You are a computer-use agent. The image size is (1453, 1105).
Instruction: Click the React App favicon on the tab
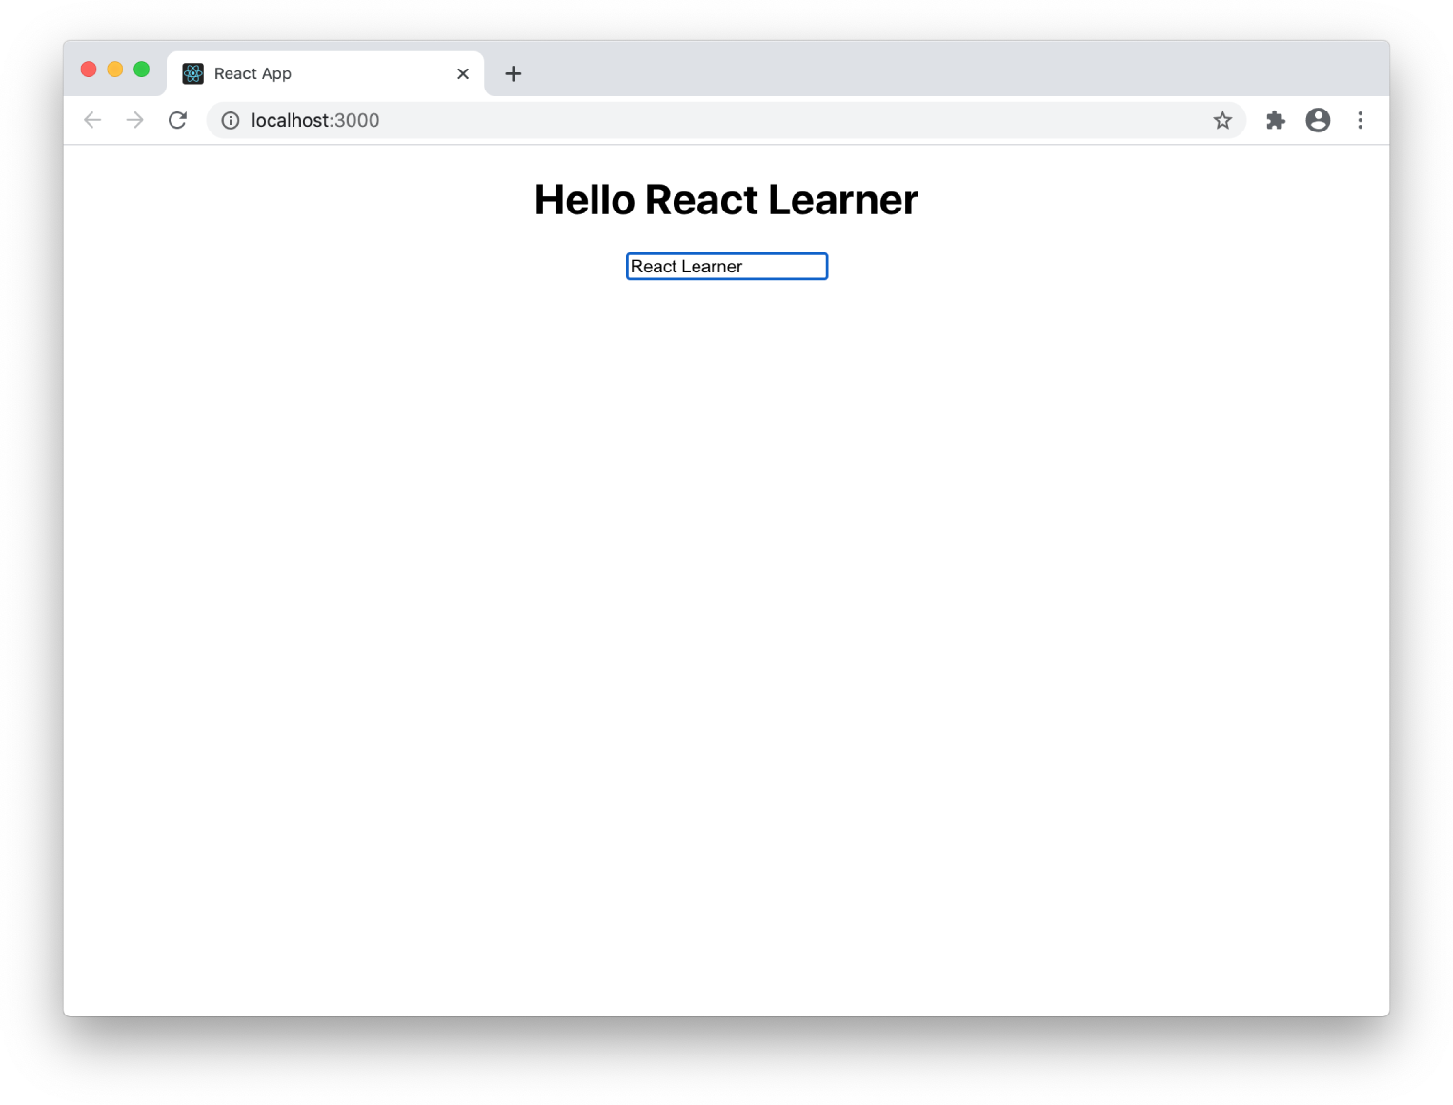(192, 72)
